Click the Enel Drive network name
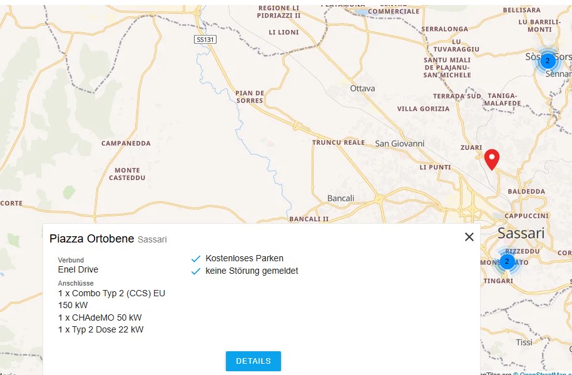Image resolution: width=572 pixels, height=375 pixels. pyautogui.click(x=78, y=269)
